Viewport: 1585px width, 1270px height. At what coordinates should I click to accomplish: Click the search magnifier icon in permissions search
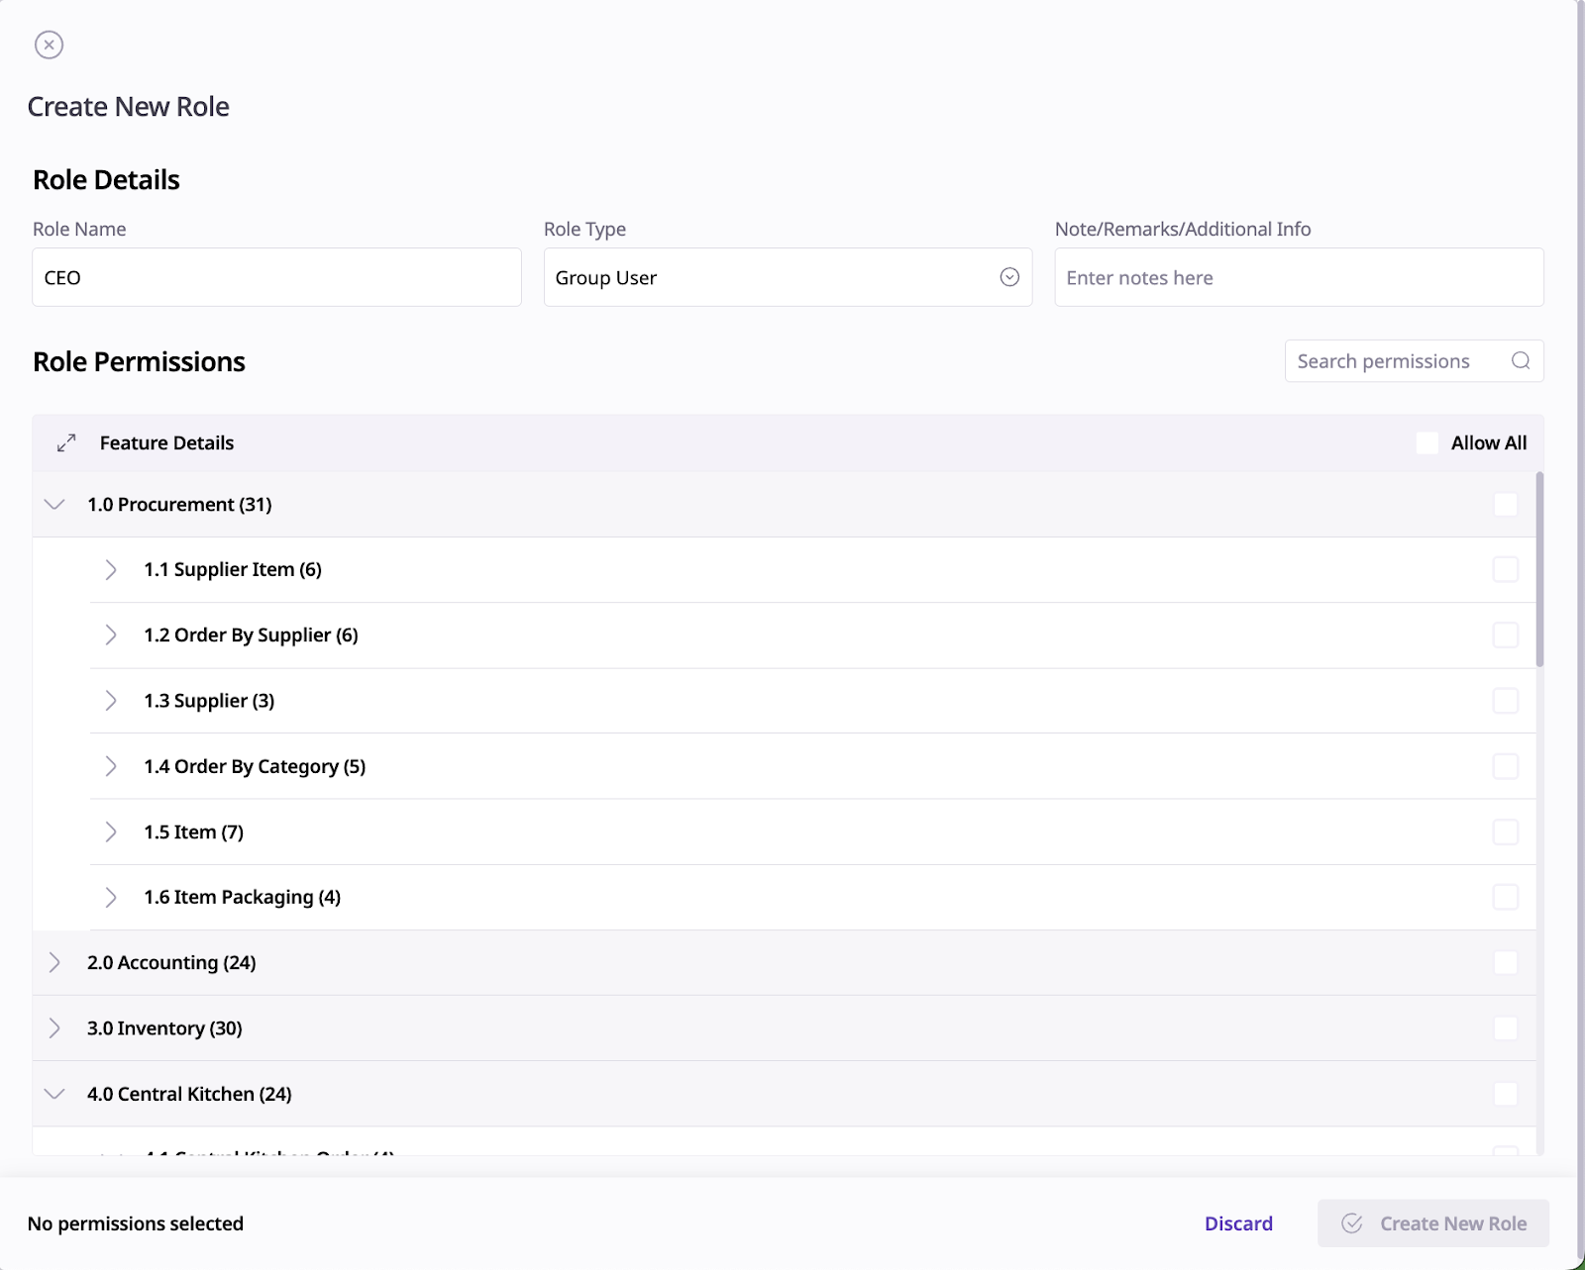coord(1521,361)
